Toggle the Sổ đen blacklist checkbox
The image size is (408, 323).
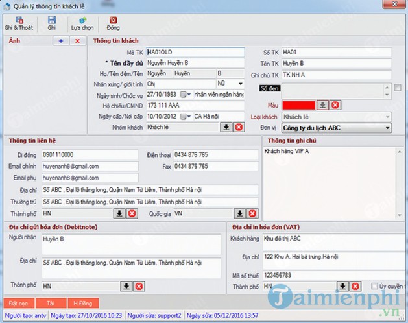[x=398, y=88]
